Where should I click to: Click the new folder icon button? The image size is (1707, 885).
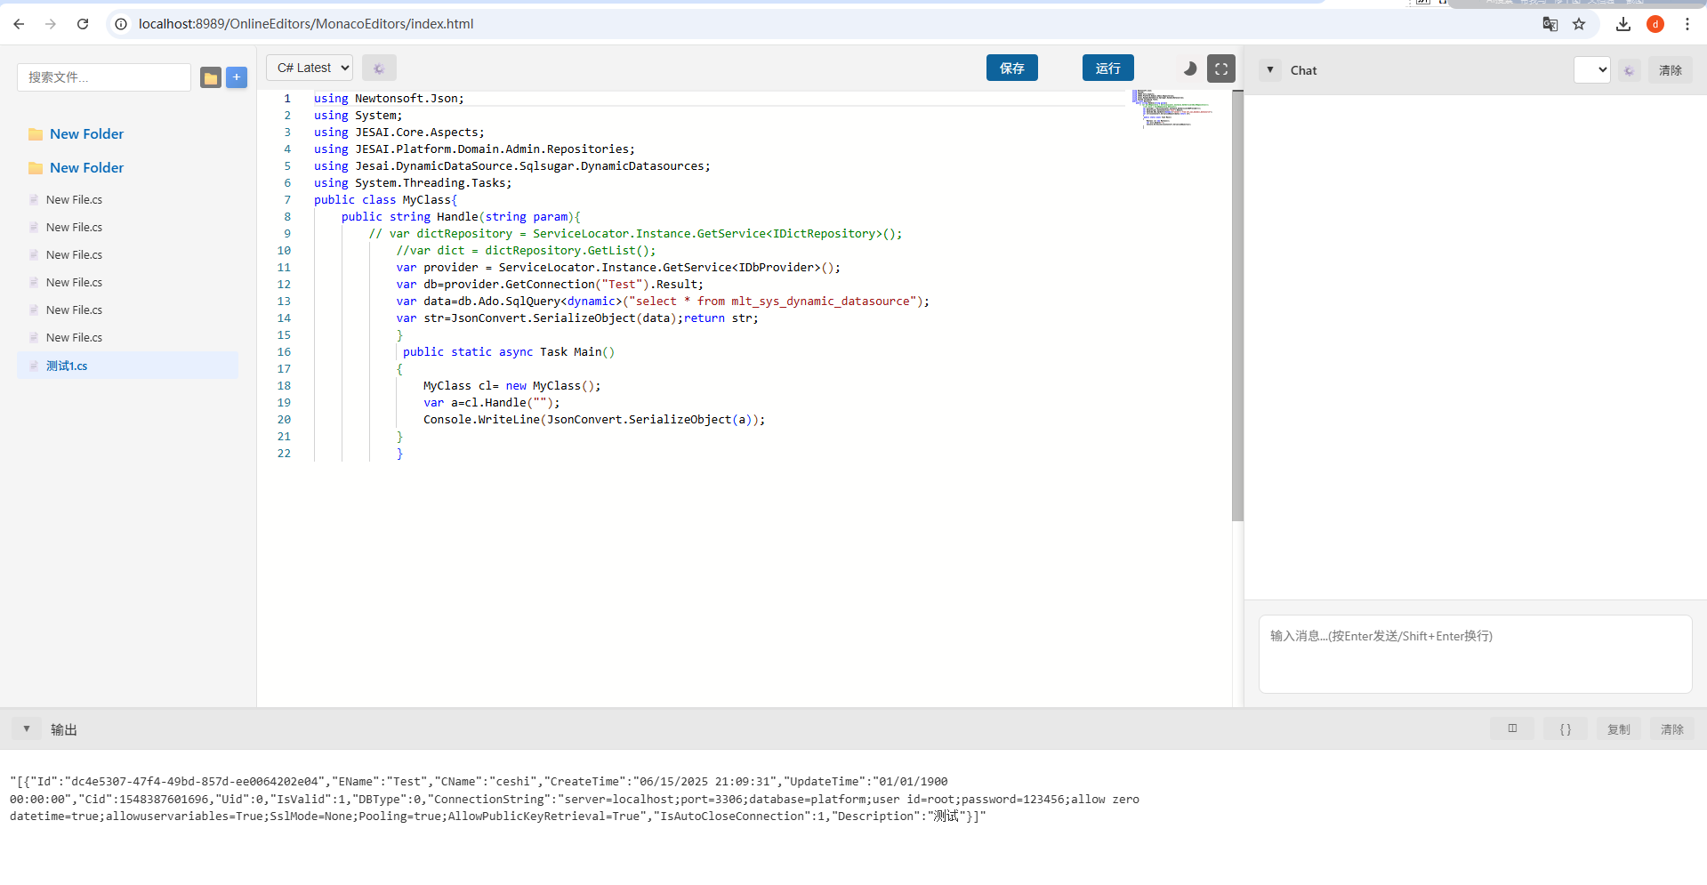pyautogui.click(x=211, y=78)
